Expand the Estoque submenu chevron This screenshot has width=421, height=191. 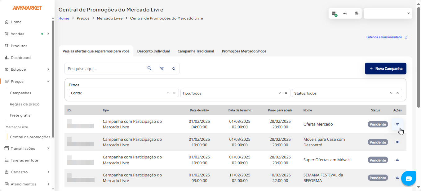pos(48,69)
